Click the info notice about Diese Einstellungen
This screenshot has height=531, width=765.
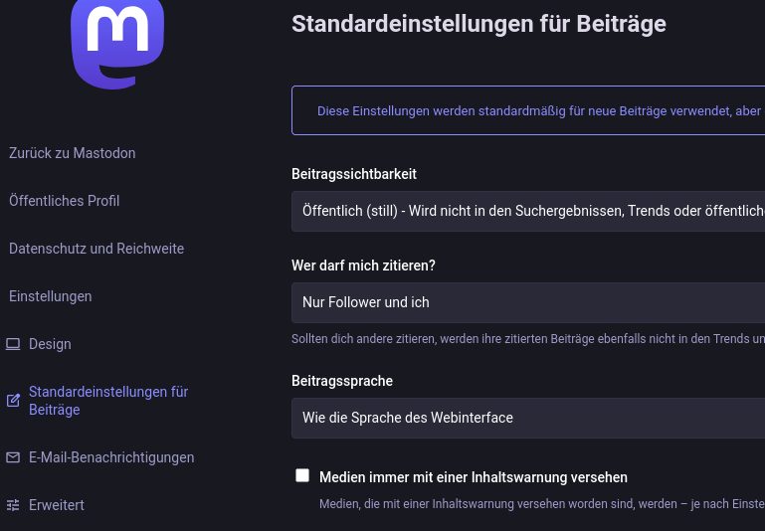point(528,110)
